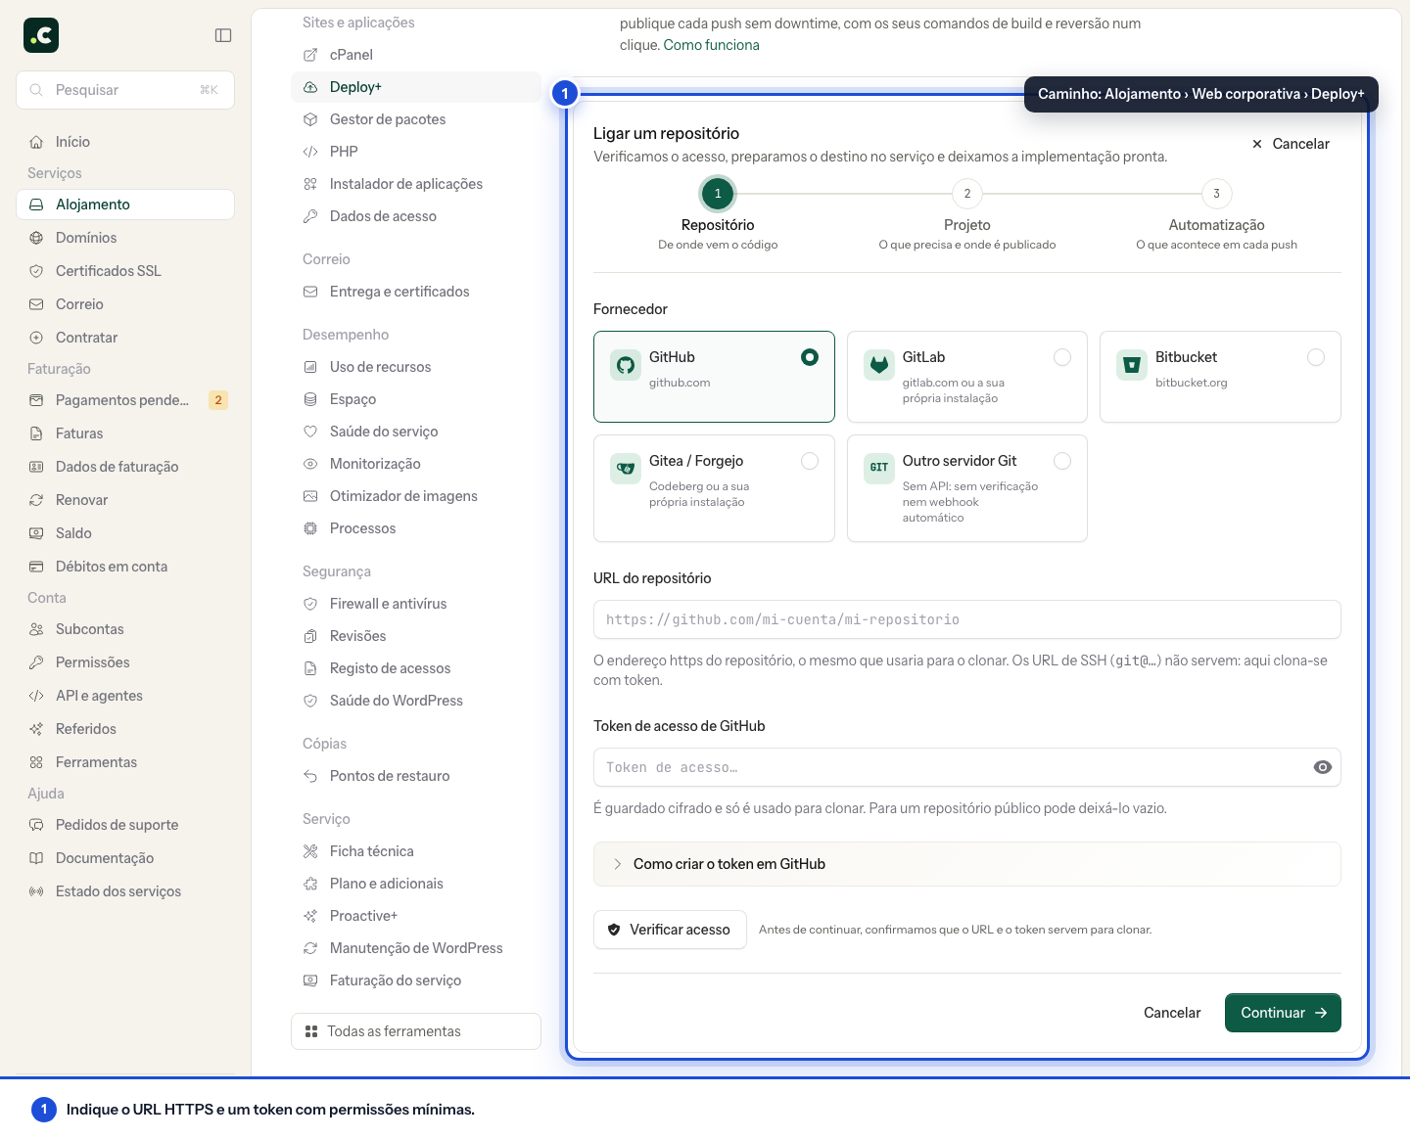The image size is (1410, 1139).
Task: Open Gestor de pacotes menu item
Action: [416, 119]
